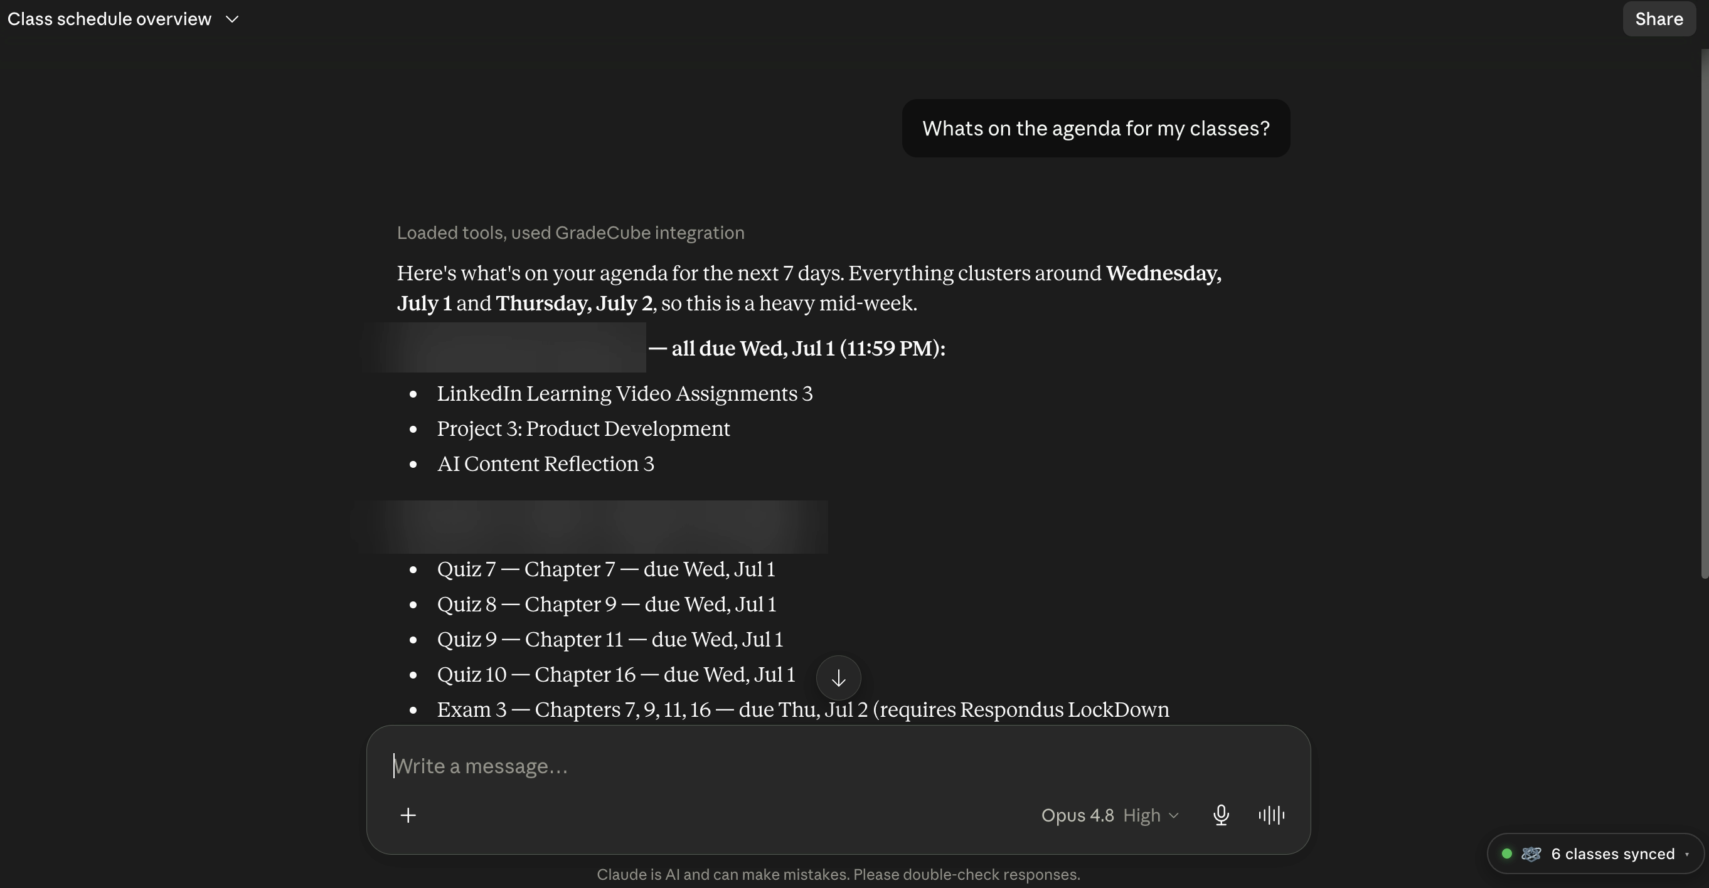Start voice dictation with the microphone icon
The image size is (1709, 888).
pos(1221,815)
